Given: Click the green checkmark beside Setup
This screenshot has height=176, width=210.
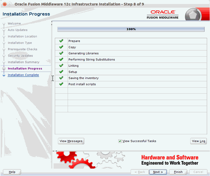Looking at the screenshot, I should (x=61, y=72).
